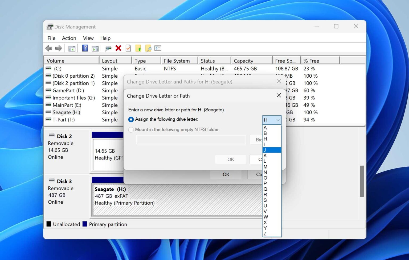Click the Forward navigation arrow in toolbar

59,48
